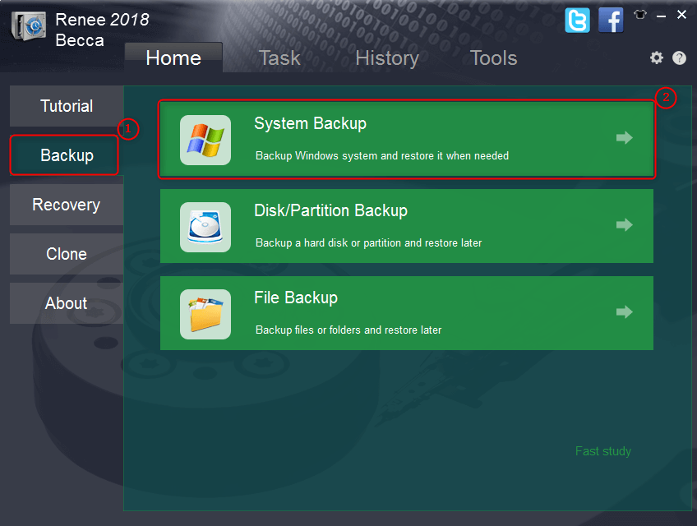Click 'Backup a hard disk or partition' description

click(368, 243)
